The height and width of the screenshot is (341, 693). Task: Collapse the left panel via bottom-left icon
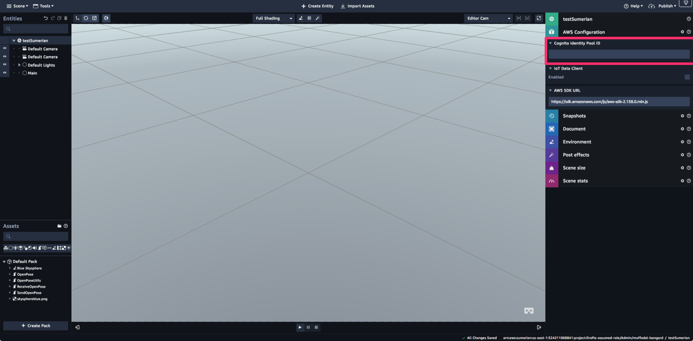(x=77, y=327)
